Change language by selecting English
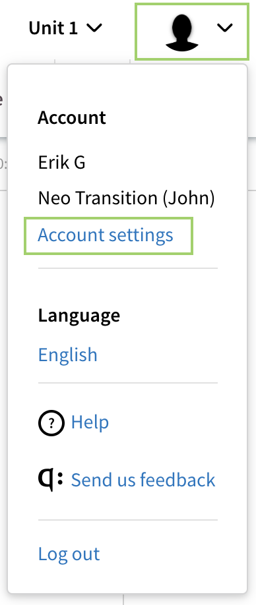This screenshot has width=256, height=605. (x=67, y=355)
